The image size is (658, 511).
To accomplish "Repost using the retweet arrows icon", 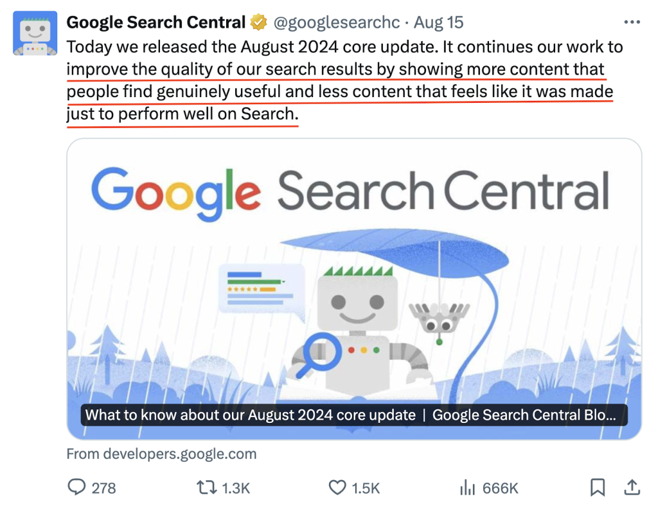I will click(x=206, y=488).
